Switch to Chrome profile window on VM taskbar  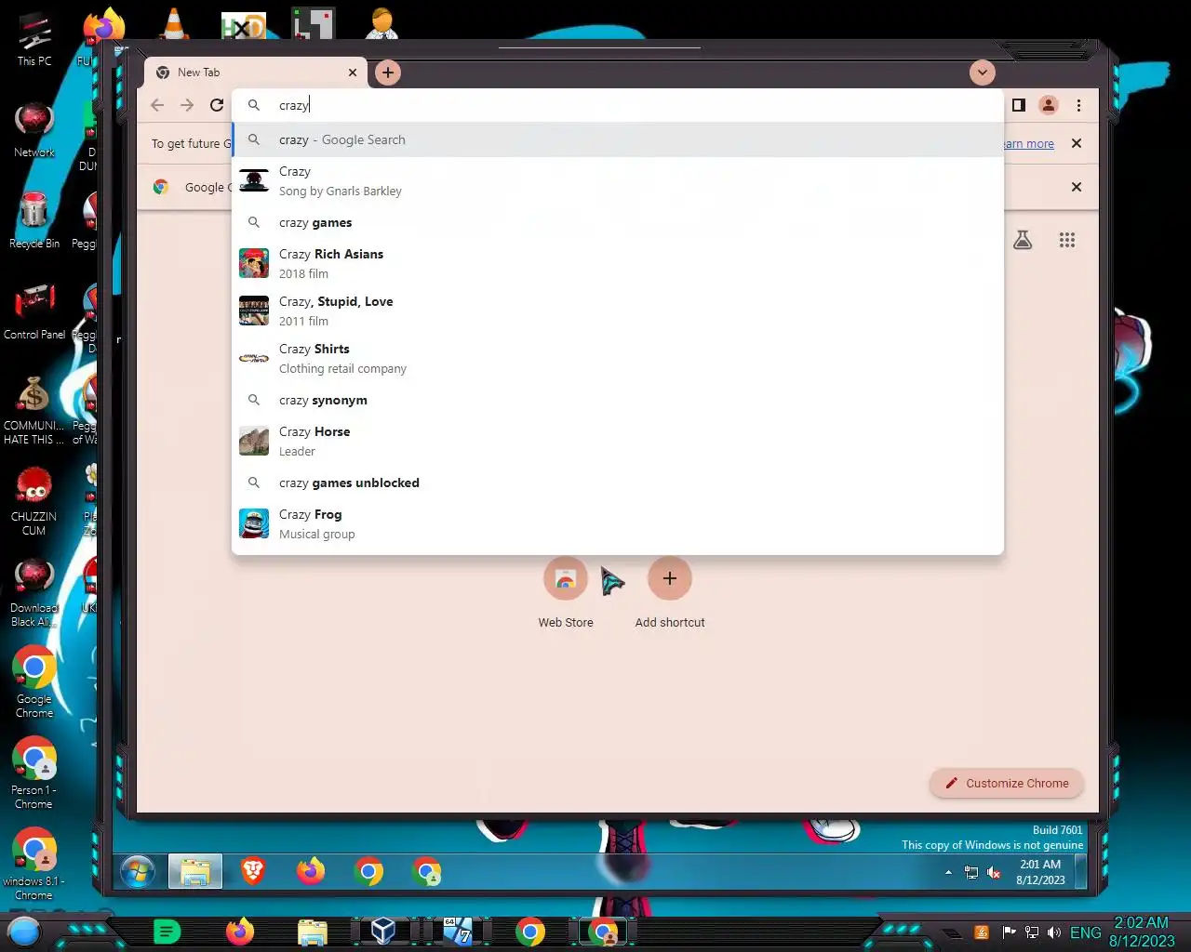pyautogui.click(x=427, y=872)
